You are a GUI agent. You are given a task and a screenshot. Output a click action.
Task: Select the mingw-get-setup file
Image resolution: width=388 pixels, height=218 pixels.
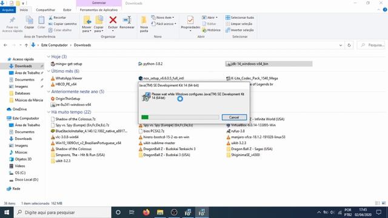point(66,64)
